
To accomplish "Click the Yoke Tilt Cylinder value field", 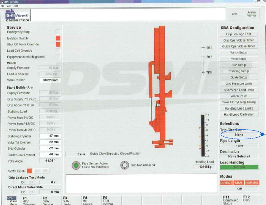I will pyautogui.click(x=50, y=142).
